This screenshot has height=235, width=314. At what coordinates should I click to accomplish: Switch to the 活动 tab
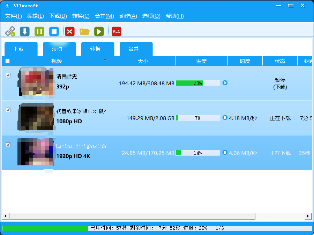[x=59, y=49]
